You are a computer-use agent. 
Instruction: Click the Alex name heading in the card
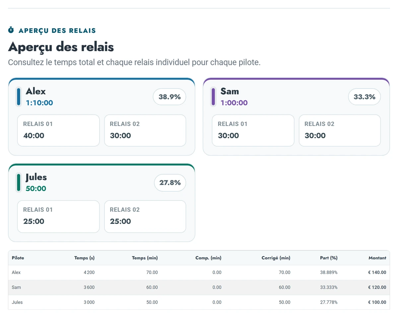(36, 91)
